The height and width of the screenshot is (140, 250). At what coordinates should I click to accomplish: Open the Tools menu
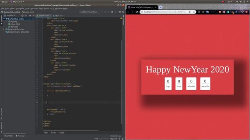(46, 9)
